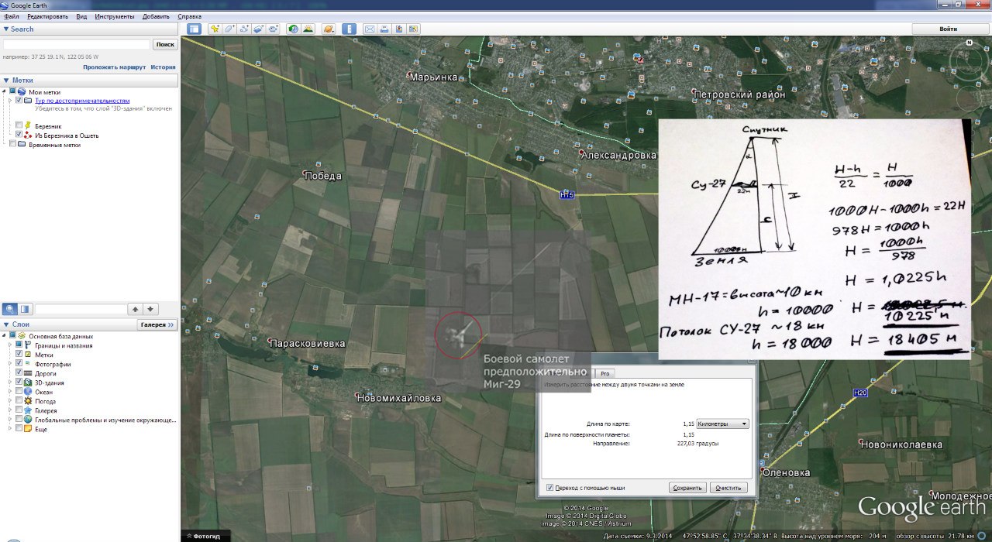Screen dimensions: 992x542
Task: Add a placemark using the pushpin icon
Action: click(214, 29)
